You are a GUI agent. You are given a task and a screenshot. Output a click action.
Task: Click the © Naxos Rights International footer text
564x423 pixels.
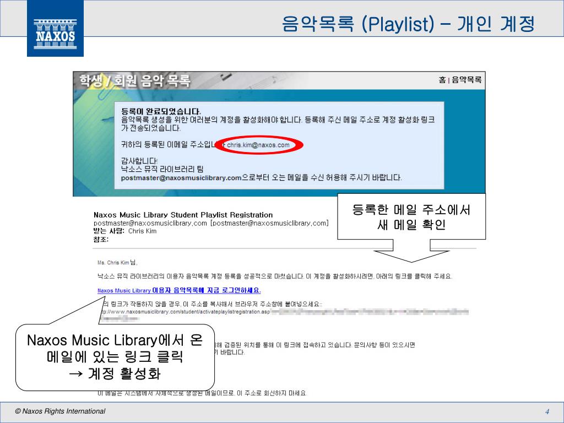pyautogui.click(x=60, y=411)
